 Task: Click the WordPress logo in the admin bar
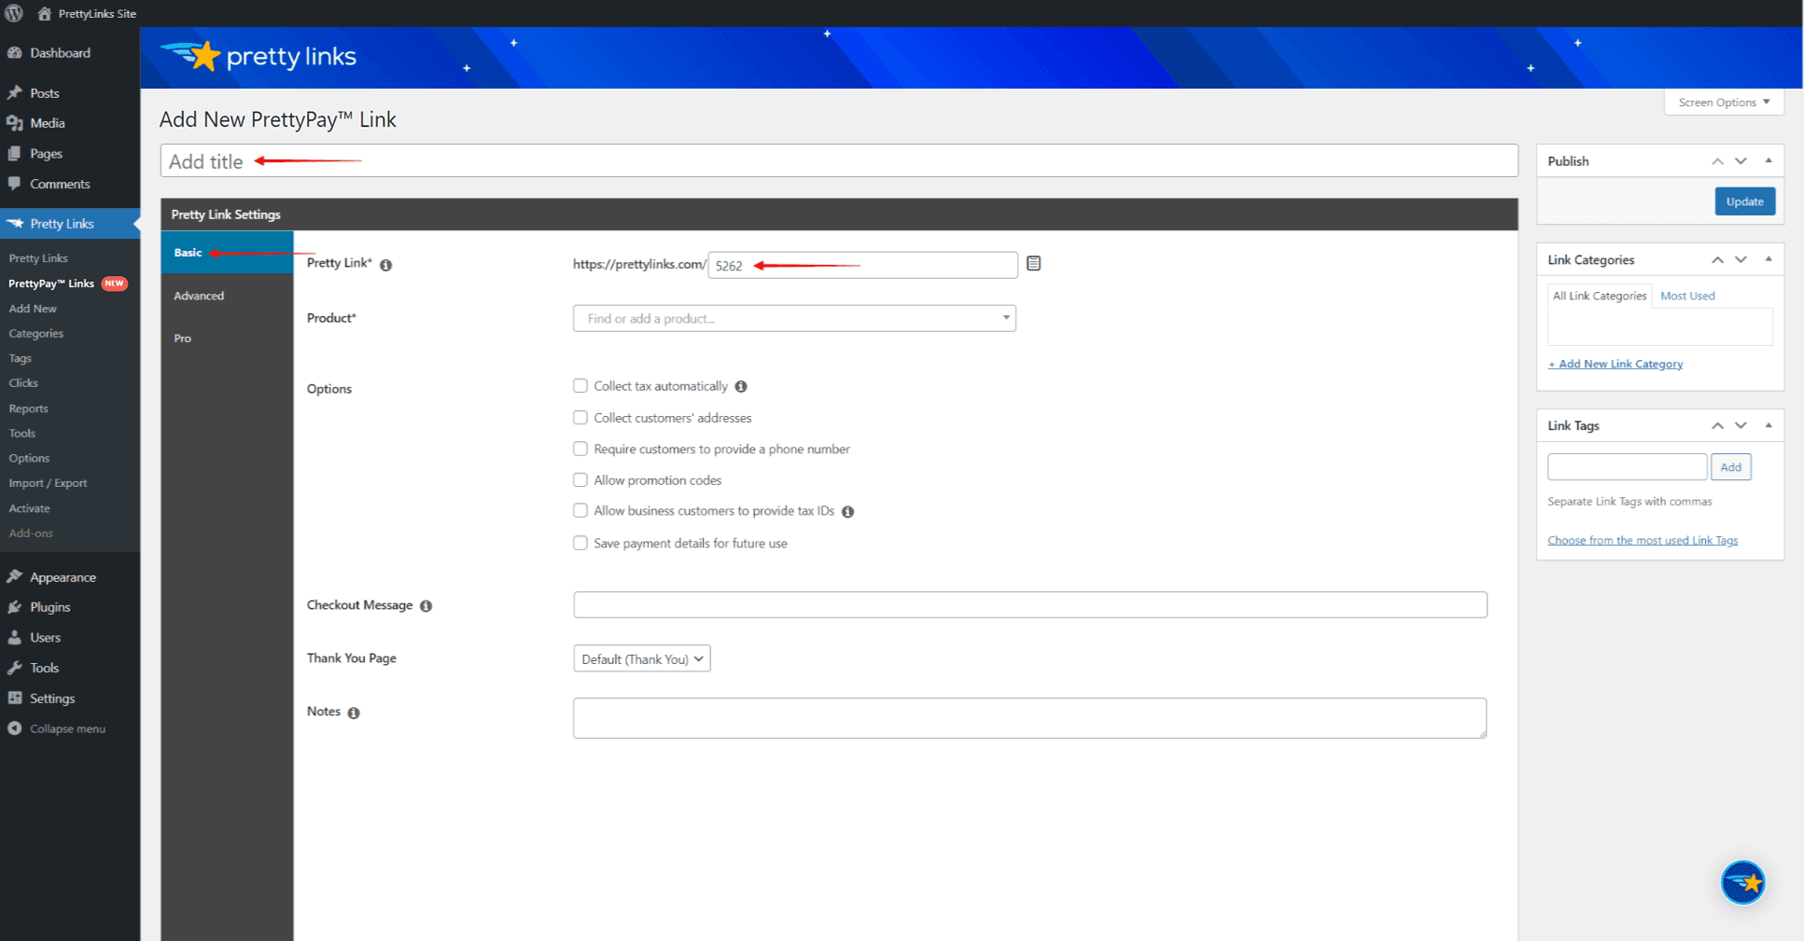tap(13, 13)
